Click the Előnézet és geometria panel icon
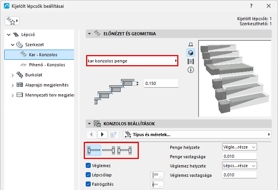The width and height of the screenshot is (278, 190). pos(97,33)
